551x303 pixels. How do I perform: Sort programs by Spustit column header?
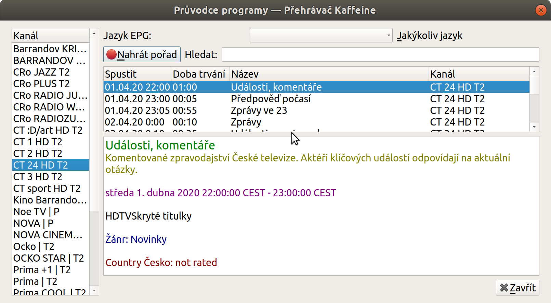pyautogui.click(x=137, y=74)
